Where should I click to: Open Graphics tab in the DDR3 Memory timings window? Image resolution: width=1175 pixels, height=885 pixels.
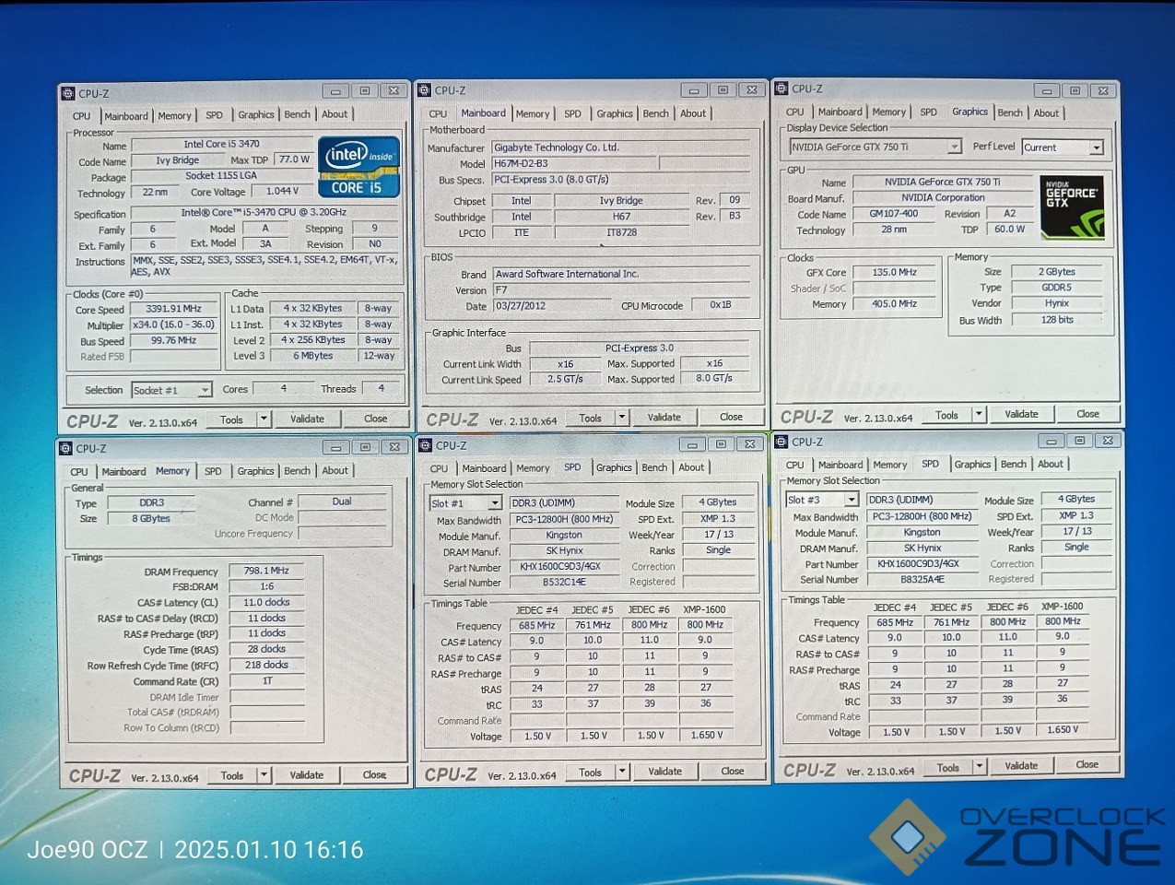255,471
